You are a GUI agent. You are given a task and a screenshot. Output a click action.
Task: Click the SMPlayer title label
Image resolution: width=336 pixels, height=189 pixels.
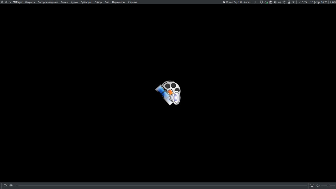coord(18,2)
